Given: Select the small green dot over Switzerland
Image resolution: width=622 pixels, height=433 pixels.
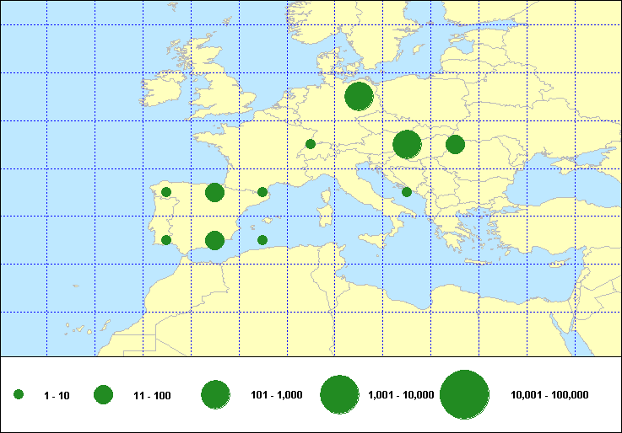Looking at the screenshot, I should 311,144.
